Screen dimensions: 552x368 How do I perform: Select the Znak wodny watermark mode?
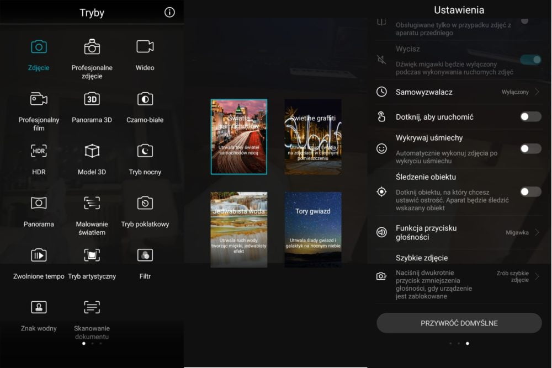39,307
